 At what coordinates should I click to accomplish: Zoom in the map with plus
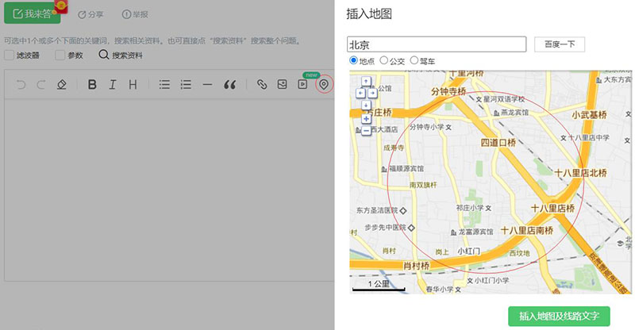tap(366, 119)
